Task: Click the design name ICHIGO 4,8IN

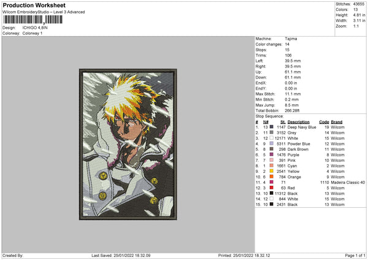Action: (x=35, y=28)
